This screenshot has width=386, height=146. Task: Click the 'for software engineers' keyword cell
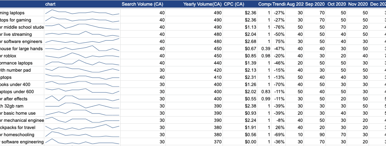(x=22, y=41)
